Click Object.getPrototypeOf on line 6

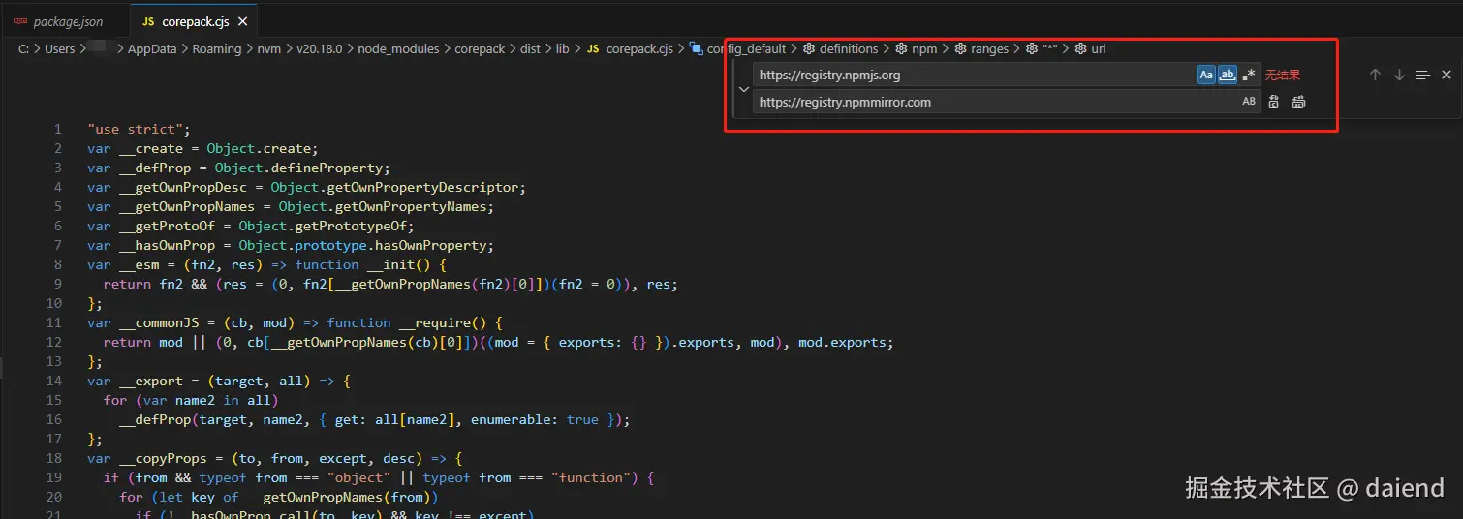point(323,226)
